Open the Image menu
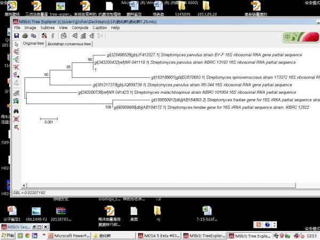This screenshot has height=240, width=320. (x=30, y=28)
